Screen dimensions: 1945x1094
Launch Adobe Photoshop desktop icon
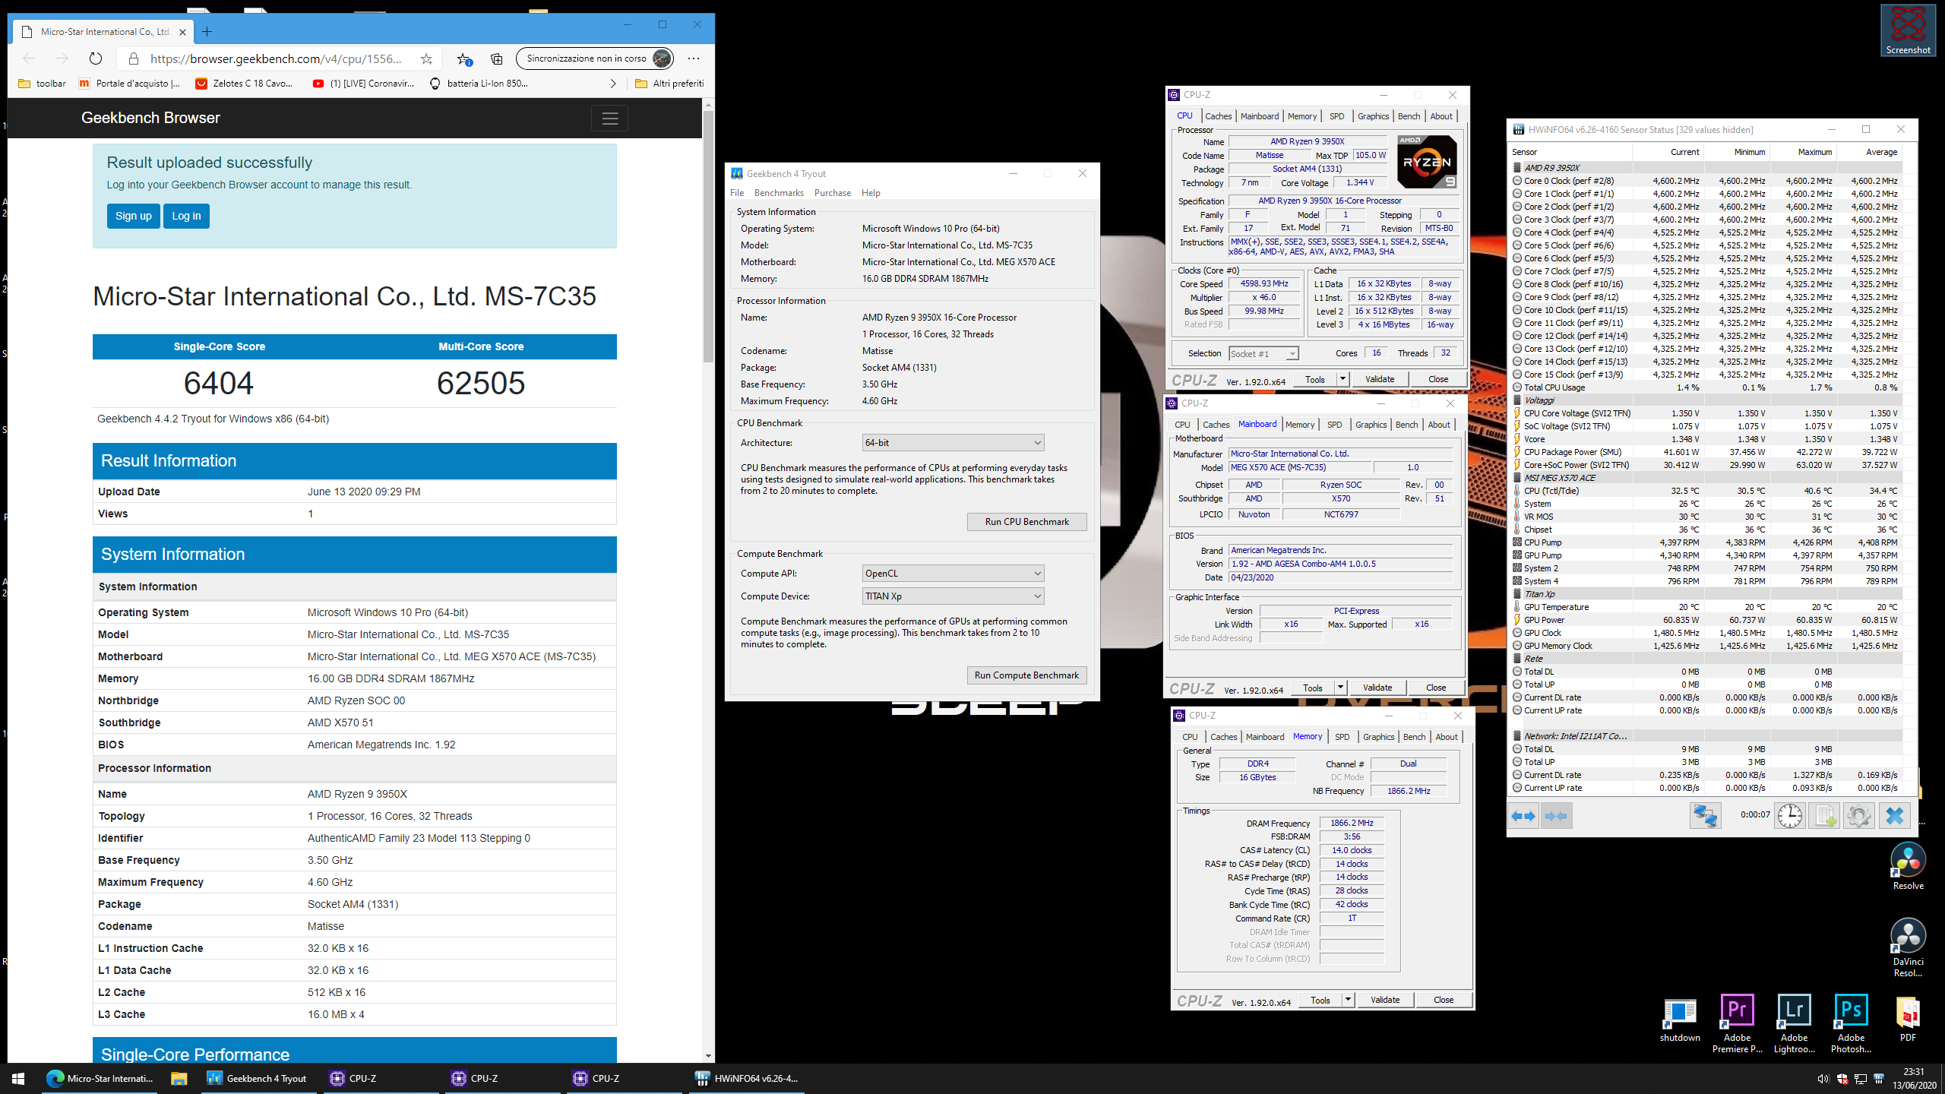tap(1851, 1024)
